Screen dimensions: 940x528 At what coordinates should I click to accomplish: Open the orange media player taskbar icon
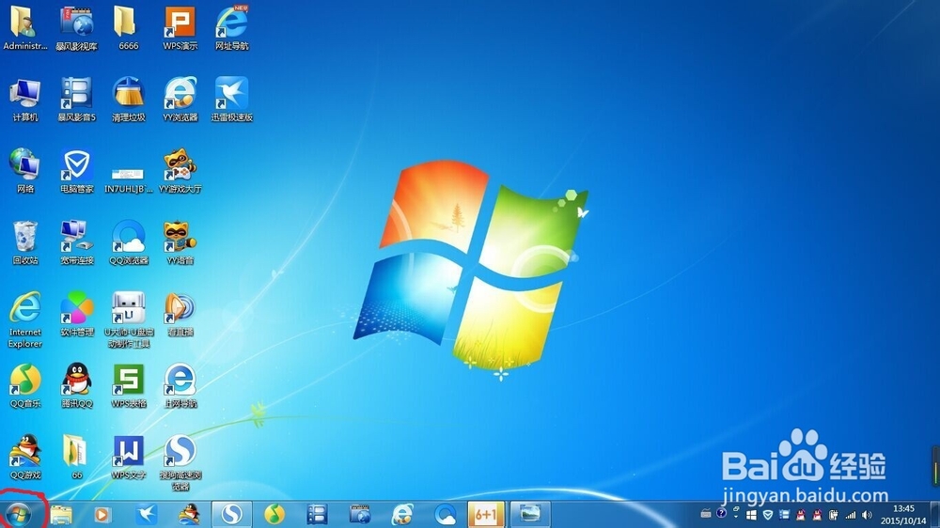click(x=102, y=514)
